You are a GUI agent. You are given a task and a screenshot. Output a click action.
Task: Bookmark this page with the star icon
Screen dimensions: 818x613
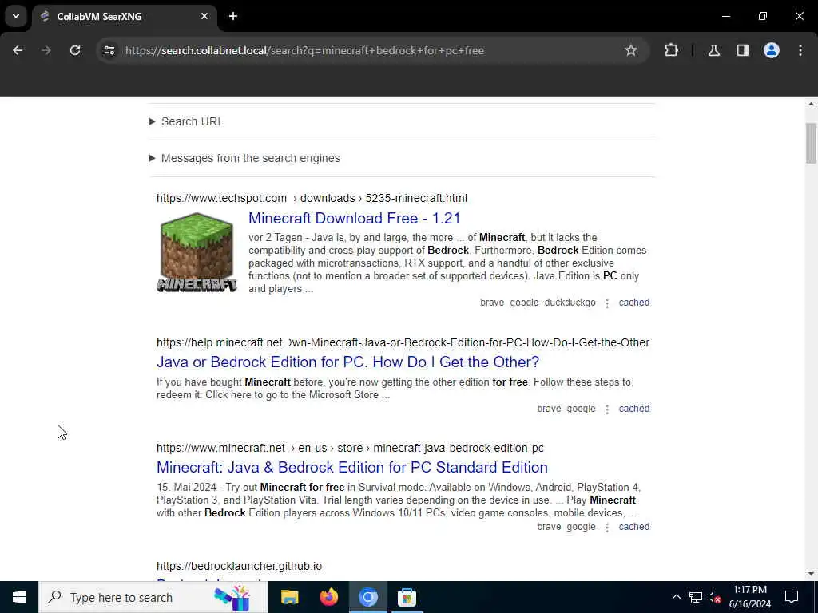[x=631, y=50]
